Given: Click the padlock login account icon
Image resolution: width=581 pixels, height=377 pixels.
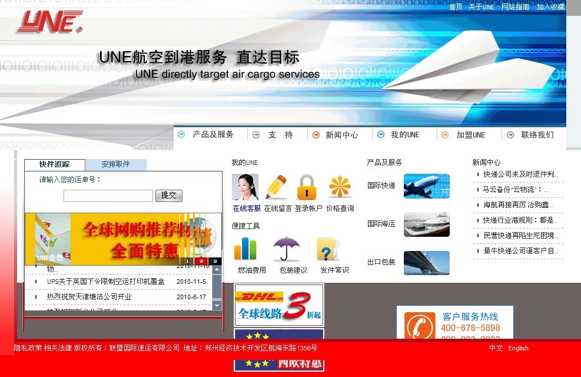Looking at the screenshot, I should pos(307,187).
